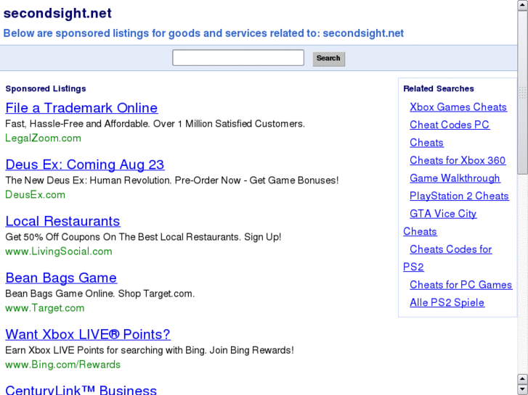Image resolution: width=528 pixels, height=395 pixels.
Task: Click the Alle PS2 Spiele link
Action: pos(447,302)
